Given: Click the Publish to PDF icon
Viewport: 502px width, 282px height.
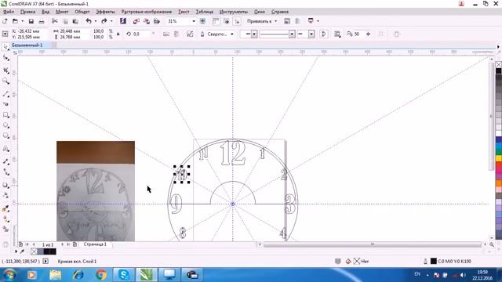Looking at the screenshot, I should click(157, 21).
